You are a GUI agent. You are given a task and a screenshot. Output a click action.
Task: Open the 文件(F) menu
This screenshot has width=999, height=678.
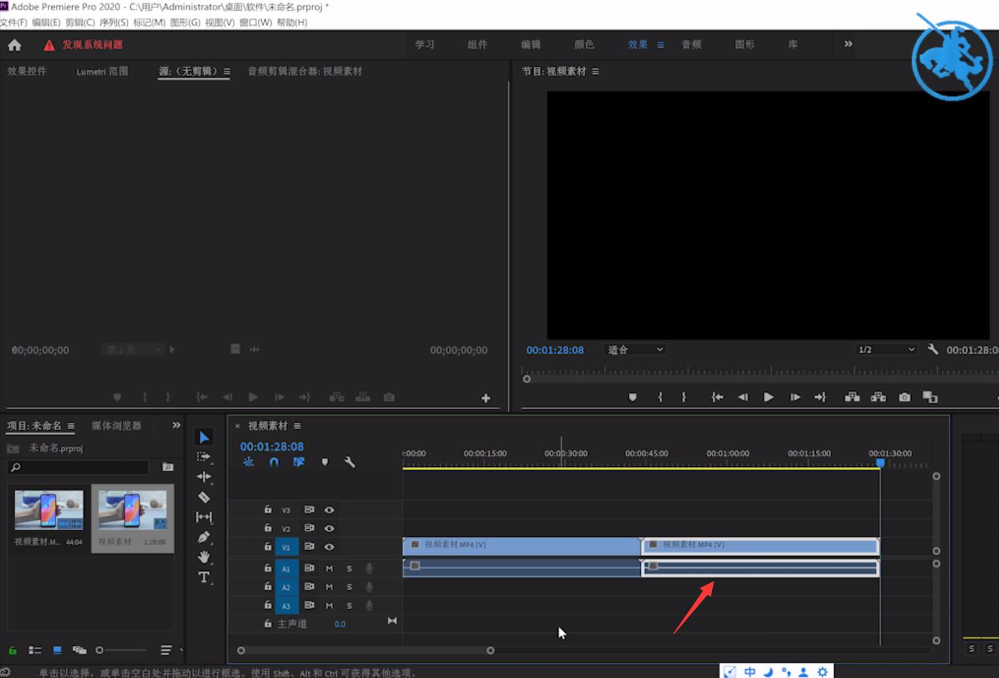(14, 22)
